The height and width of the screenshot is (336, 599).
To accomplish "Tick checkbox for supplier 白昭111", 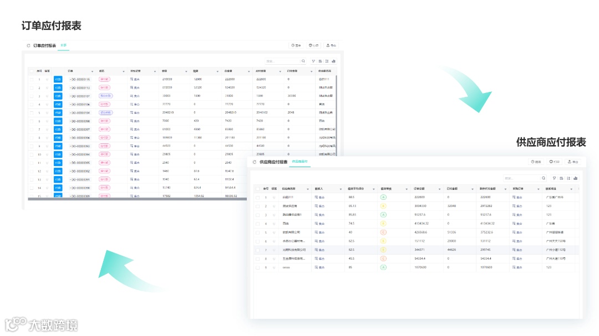I will pyautogui.click(x=257, y=197).
